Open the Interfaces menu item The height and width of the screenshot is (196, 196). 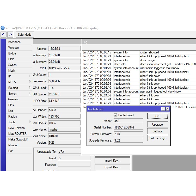click(x=14, y=42)
